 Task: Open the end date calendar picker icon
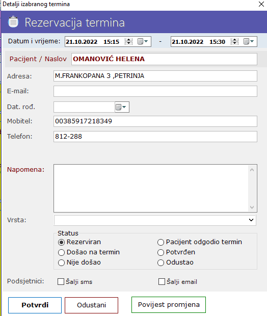click(249, 41)
